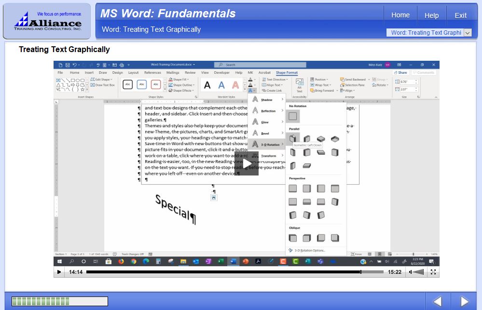This screenshot has width=482, height=310.
Task: Select the Alt Text icon in ribbon
Action: pyautogui.click(x=299, y=85)
